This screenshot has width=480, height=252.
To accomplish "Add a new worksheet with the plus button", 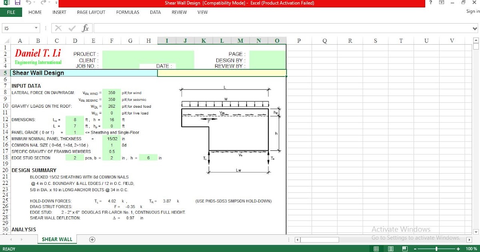I will (x=92, y=239).
